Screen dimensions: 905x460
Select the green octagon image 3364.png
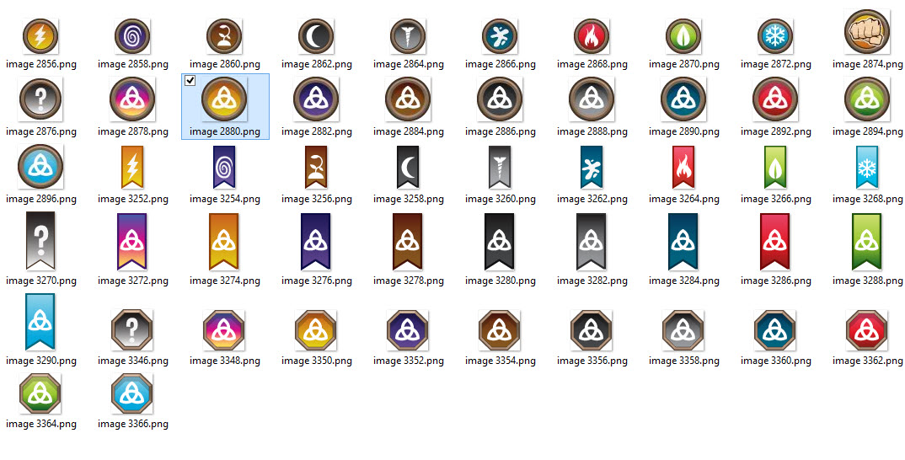click(40, 393)
